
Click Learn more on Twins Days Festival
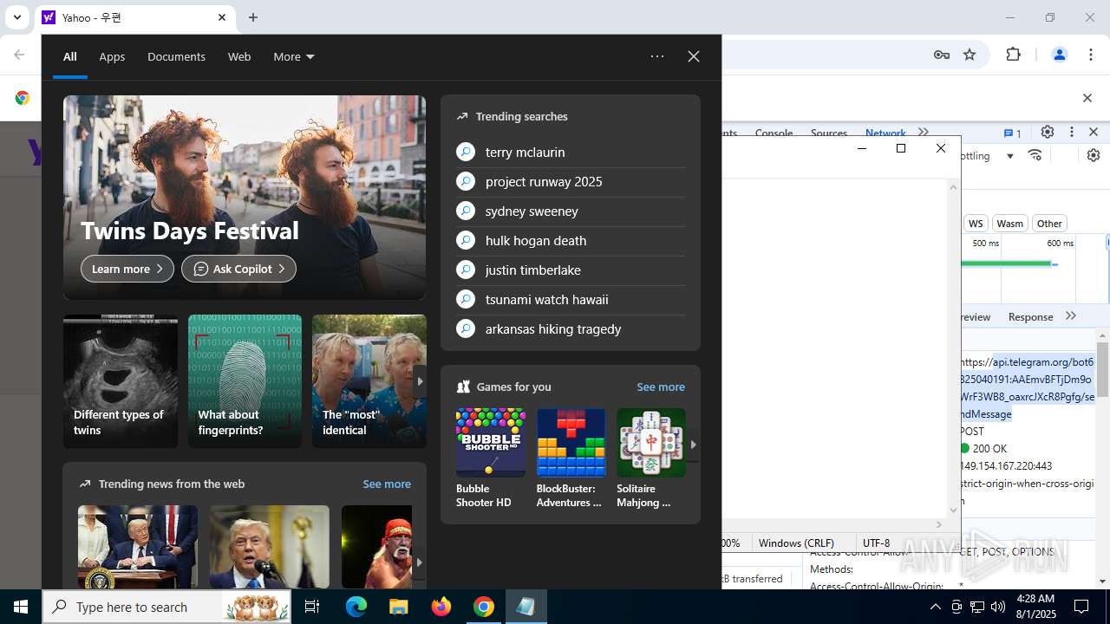(127, 269)
